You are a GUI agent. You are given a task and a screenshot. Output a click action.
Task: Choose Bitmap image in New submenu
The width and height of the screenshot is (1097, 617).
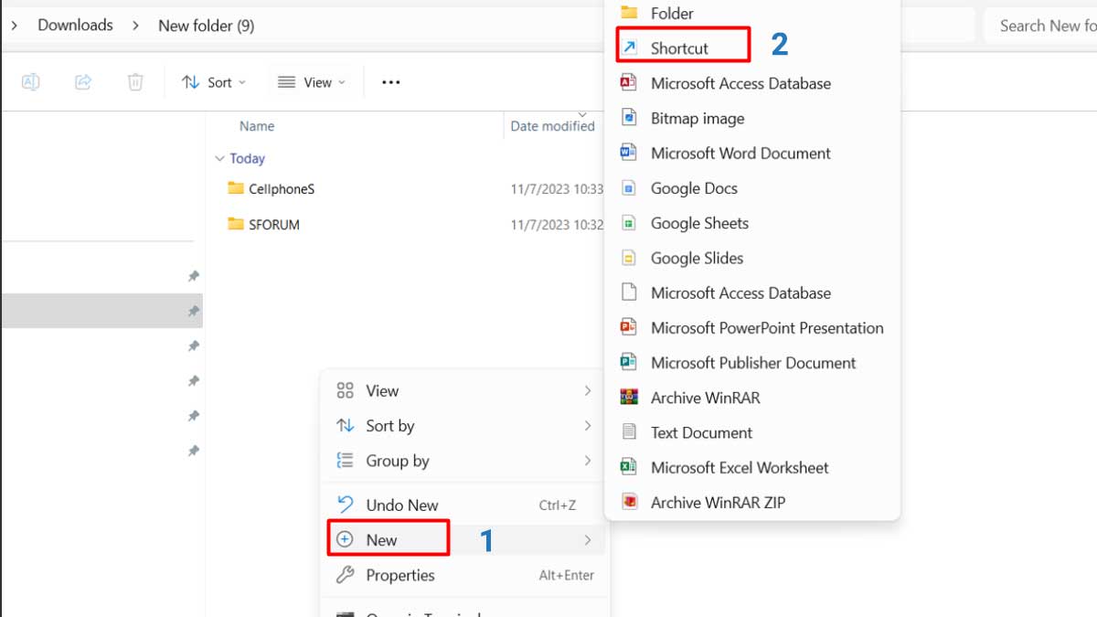click(x=752, y=119)
